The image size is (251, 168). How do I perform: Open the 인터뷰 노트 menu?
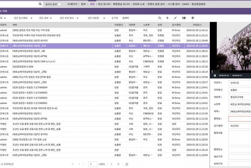pos(139,4)
